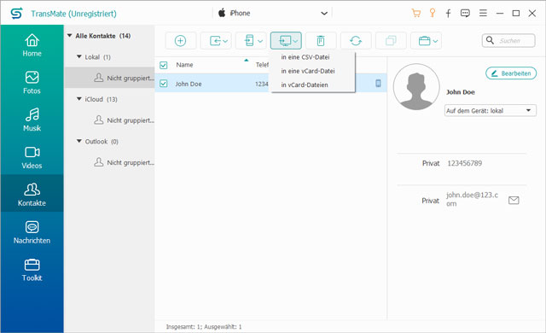
Task: Open the 'Auf dem Gerät: lokal' dropdown
Action: point(491,111)
